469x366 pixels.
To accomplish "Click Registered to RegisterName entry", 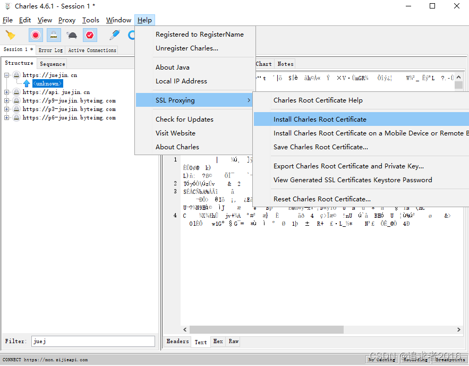I will [x=195, y=35].
